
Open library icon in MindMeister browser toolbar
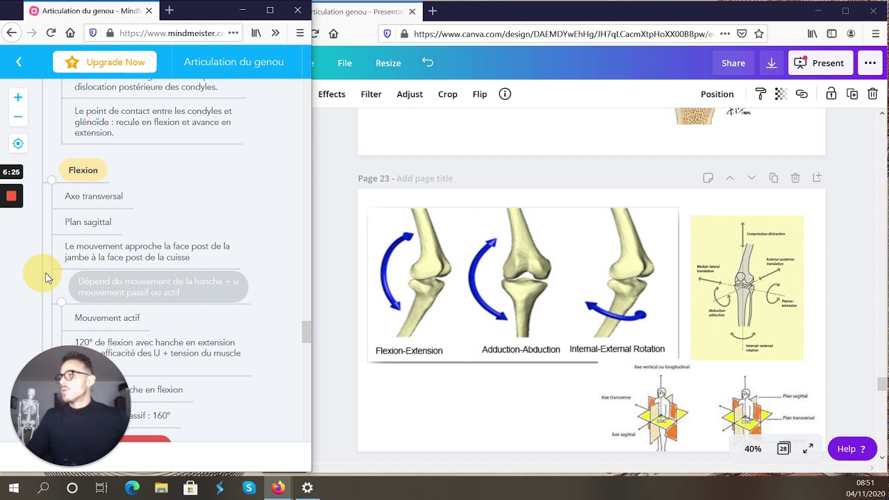(x=256, y=33)
